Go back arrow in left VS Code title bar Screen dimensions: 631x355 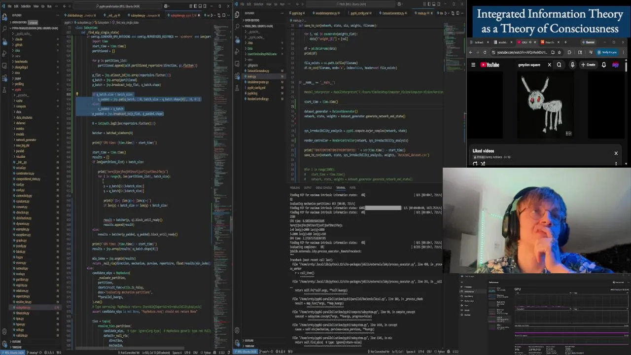click(64, 6)
